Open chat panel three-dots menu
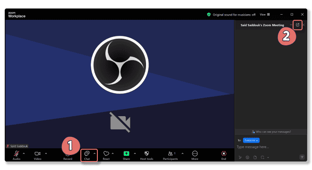 [291, 25]
